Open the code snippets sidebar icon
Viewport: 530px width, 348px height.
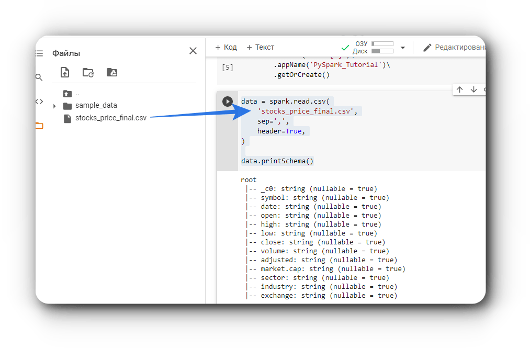coord(39,102)
